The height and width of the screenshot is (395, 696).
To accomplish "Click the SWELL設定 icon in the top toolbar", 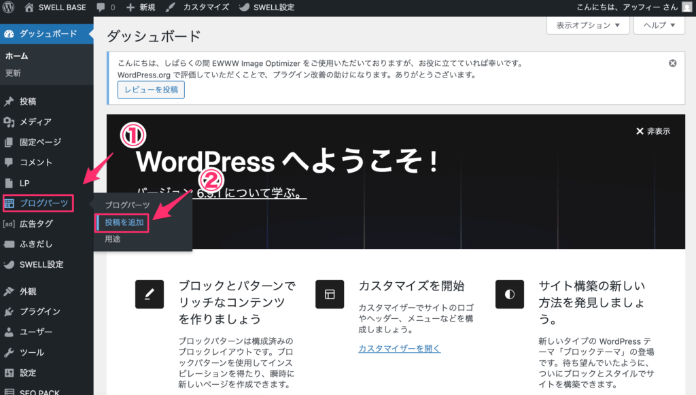I will 243,7.
